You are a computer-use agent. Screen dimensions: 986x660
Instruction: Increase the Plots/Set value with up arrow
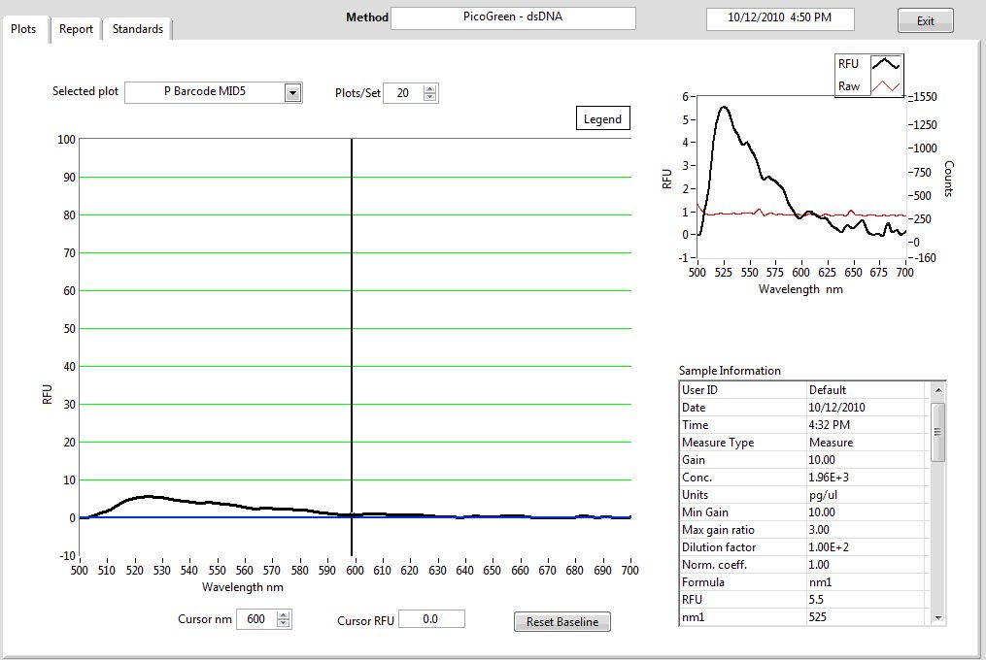429,88
